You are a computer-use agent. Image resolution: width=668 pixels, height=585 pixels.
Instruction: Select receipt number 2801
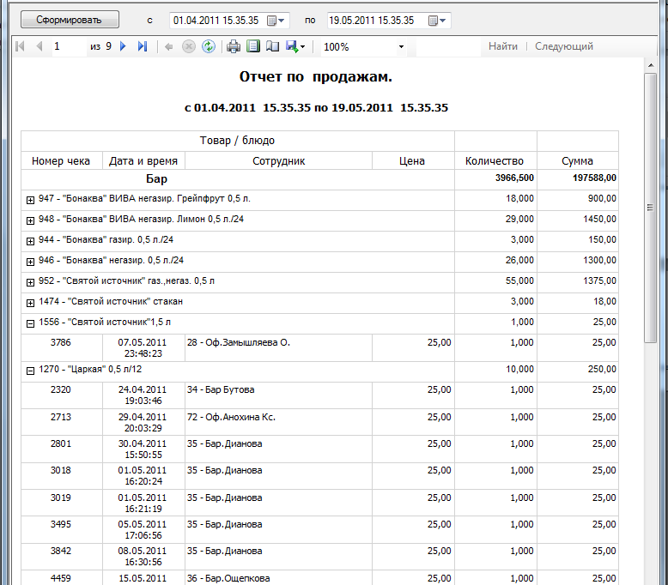point(61,443)
